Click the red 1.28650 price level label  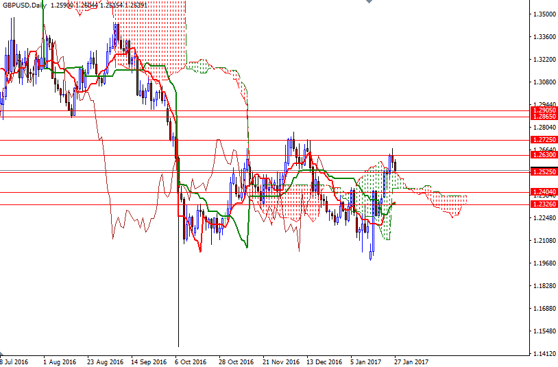coord(544,117)
